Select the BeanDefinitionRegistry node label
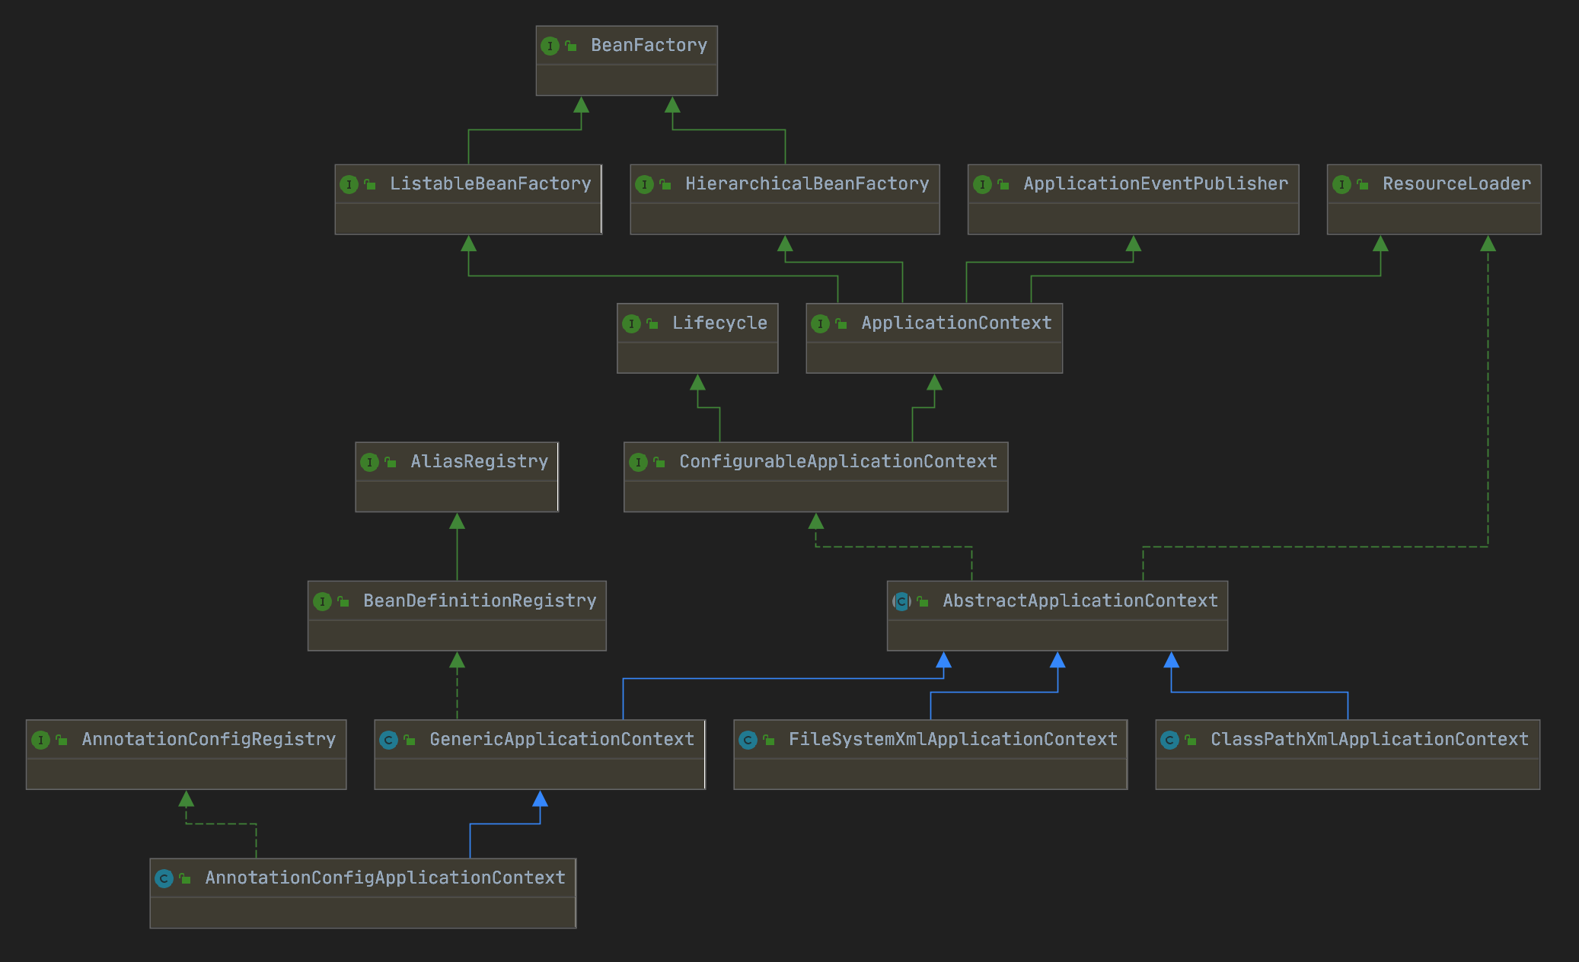The height and width of the screenshot is (962, 1579). 480,601
